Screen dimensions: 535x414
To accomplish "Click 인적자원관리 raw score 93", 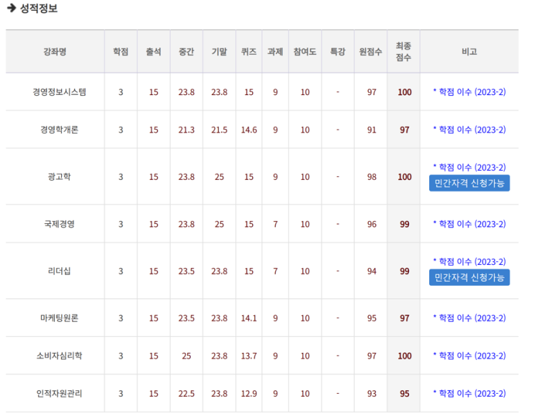I will point(372,394).
